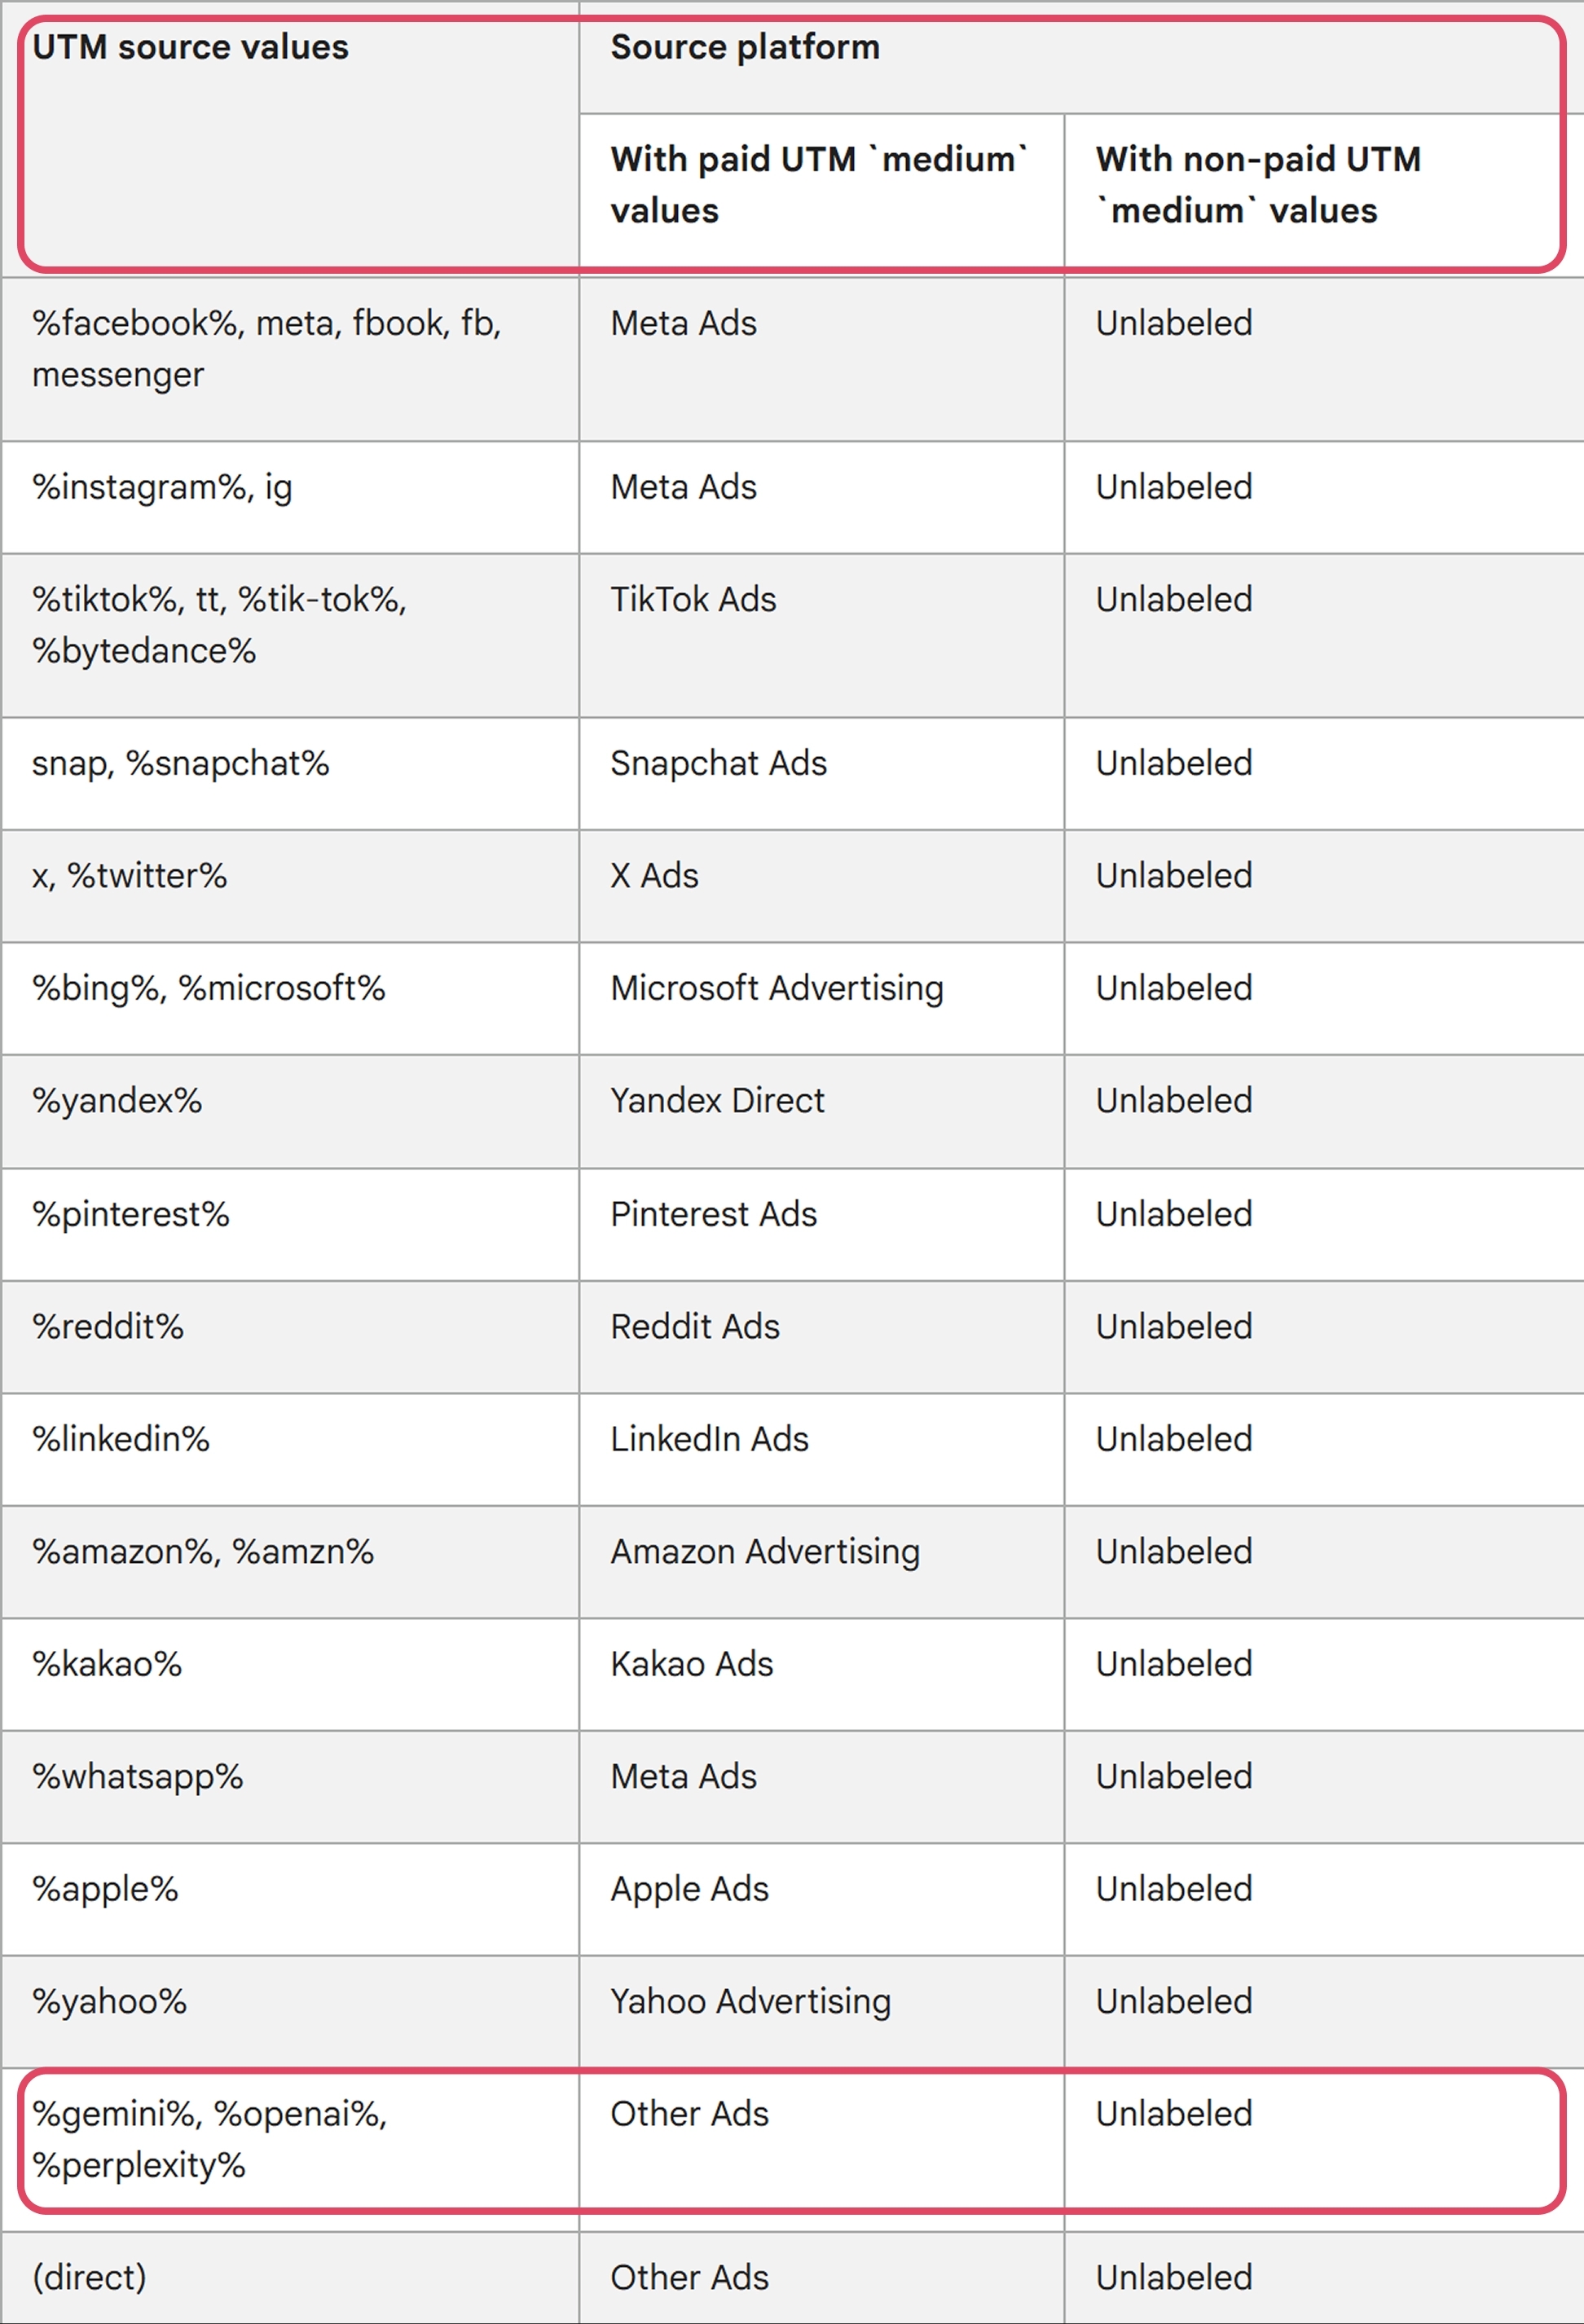Select the "%facebook%, meta, fbook, fb, messenger" cell
Image resolution: width=1584 pixels, height=2324 pixels.
click(290, 359)
